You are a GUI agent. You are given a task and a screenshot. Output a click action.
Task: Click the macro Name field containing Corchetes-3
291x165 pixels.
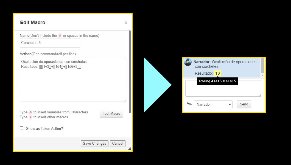(x=50, y=43)
